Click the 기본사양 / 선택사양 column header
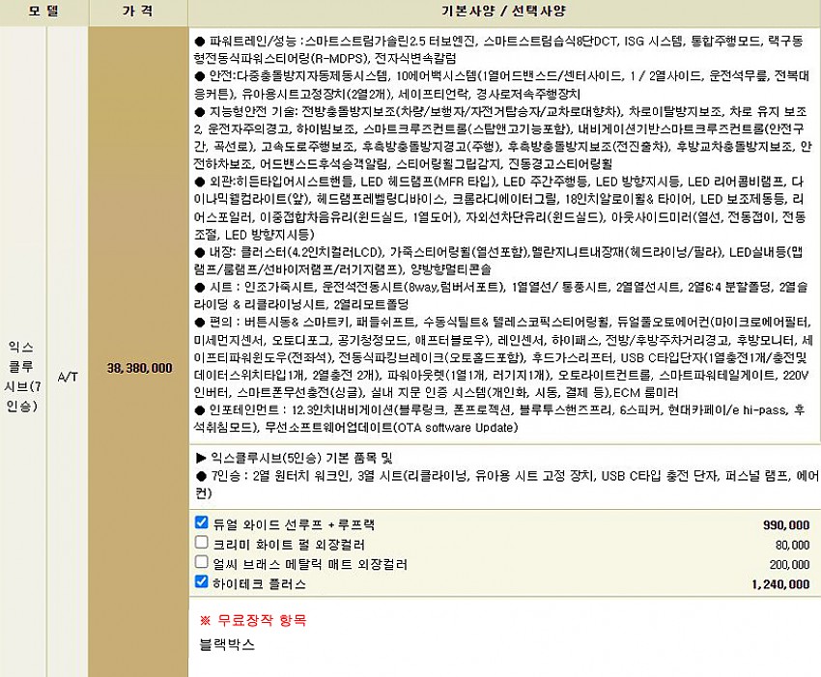821x677 pixels. 503,12
